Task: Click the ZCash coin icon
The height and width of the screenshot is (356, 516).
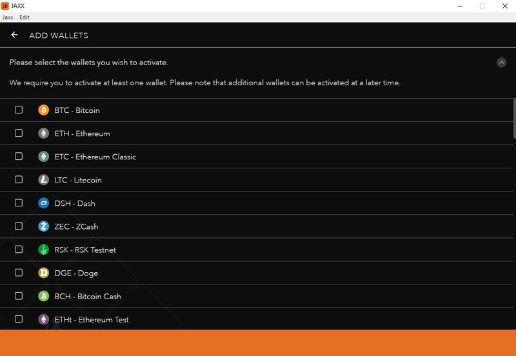Action: coord(43,226)
